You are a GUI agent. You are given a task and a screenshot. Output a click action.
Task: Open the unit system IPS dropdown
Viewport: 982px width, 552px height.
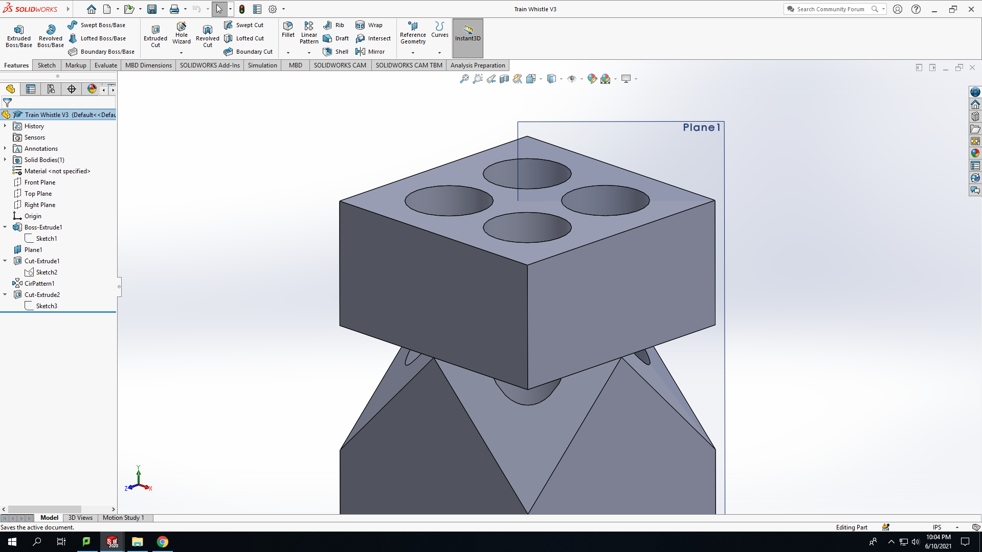pos(957,527)
